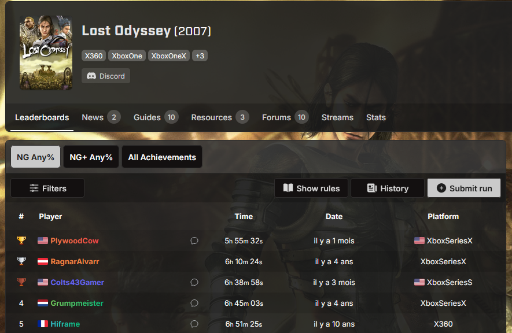Click the Netherlands flag next to Grumpmeister
The image size is (512, 333).
[x=43, y=304]
